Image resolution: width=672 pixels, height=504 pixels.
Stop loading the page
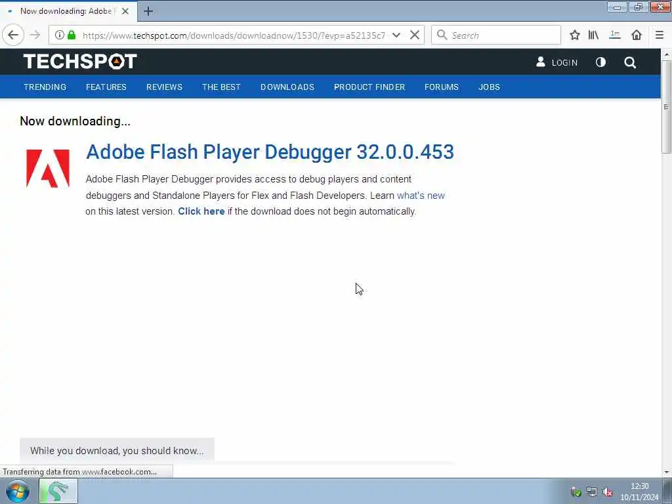click(x=415, y=35)
